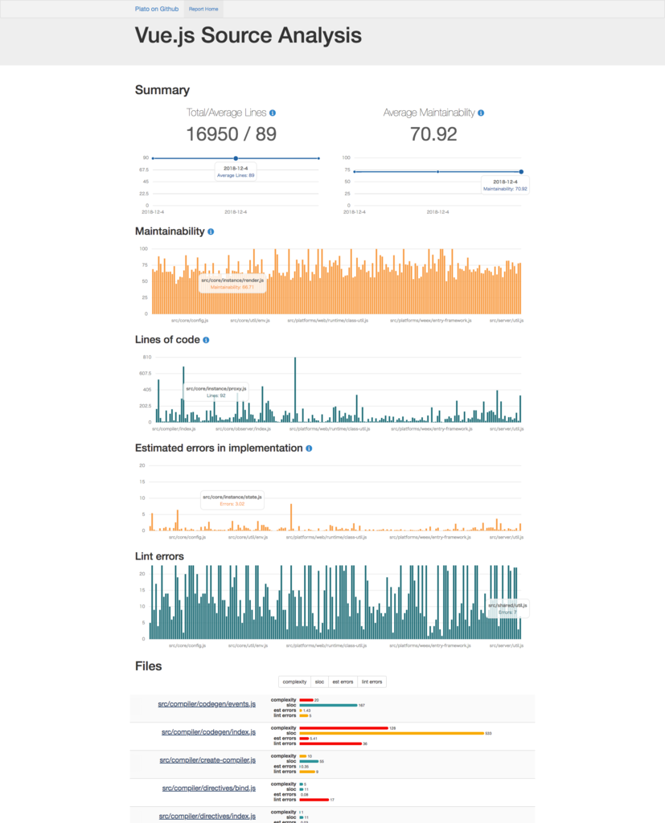Click the tallest bar in Lines of code chart
The width and height of the screenshot is (665, 823).
pyautogui.click(x=295, y=390)
